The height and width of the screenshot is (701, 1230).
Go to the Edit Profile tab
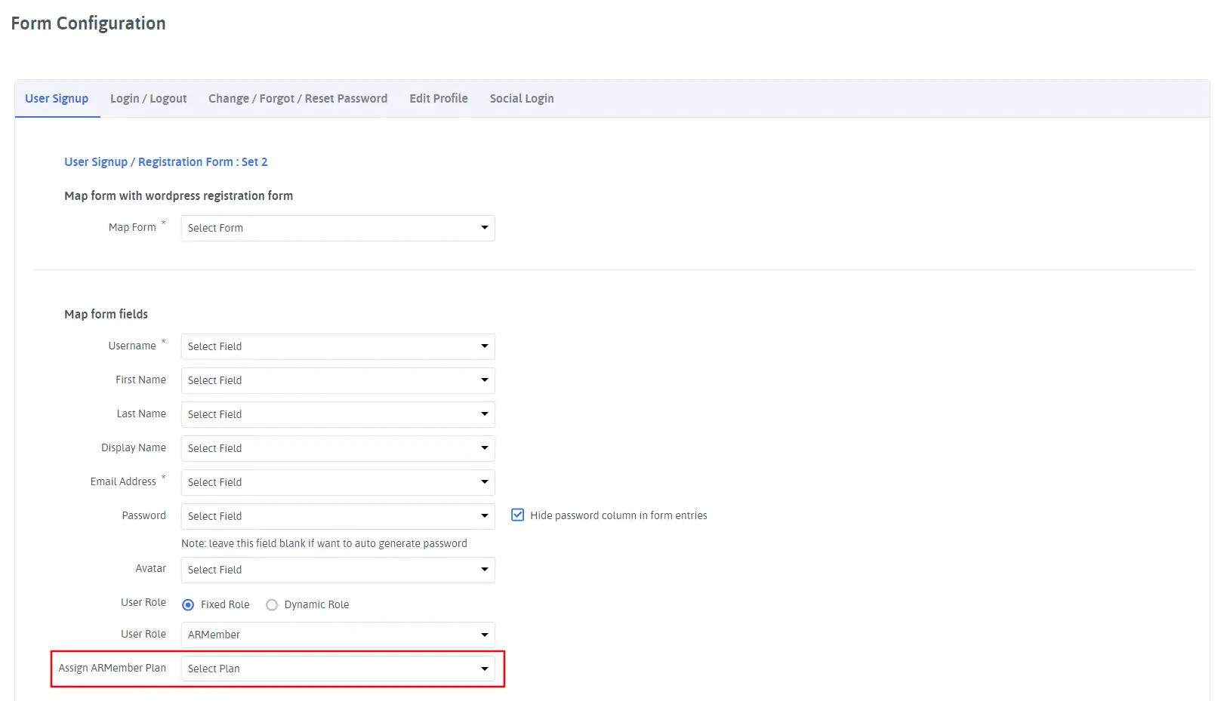(x=439, y=99)
